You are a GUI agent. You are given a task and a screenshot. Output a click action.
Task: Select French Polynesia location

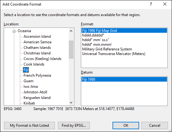coord(37,75)
